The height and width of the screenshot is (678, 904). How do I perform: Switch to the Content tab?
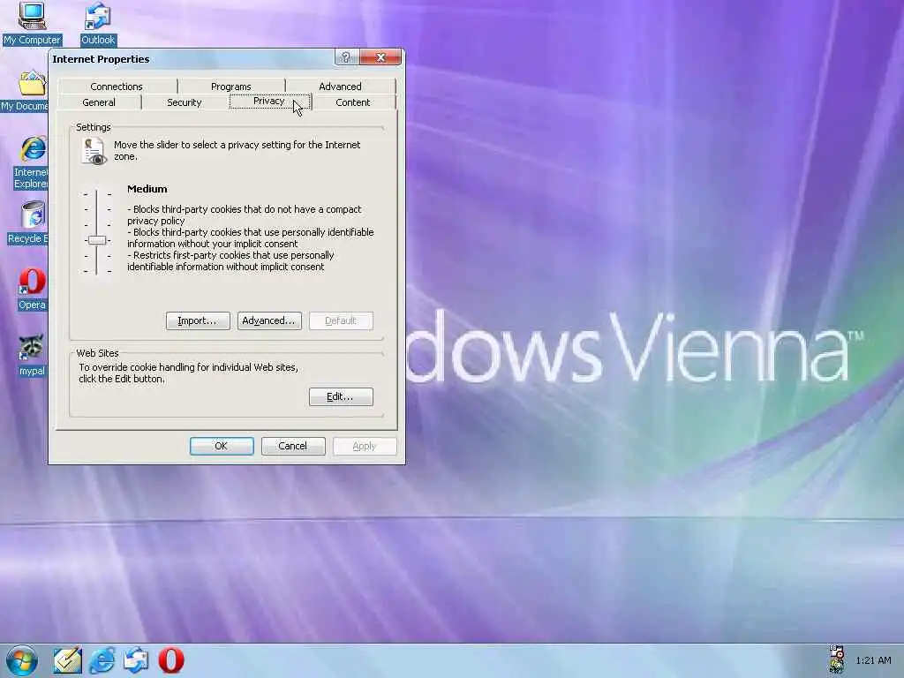click(x=353, y=102)
